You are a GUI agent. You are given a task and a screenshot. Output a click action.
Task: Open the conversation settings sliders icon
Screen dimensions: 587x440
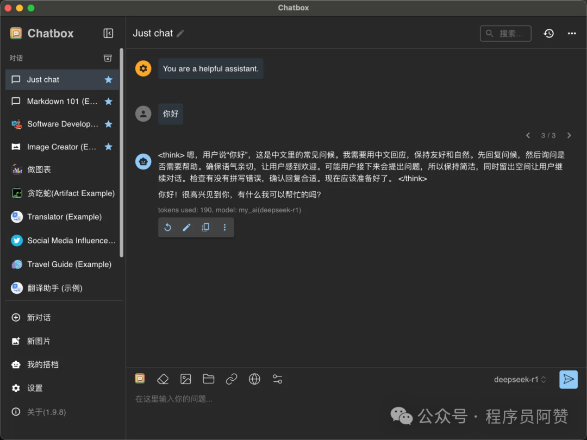(x=277, y=379)
